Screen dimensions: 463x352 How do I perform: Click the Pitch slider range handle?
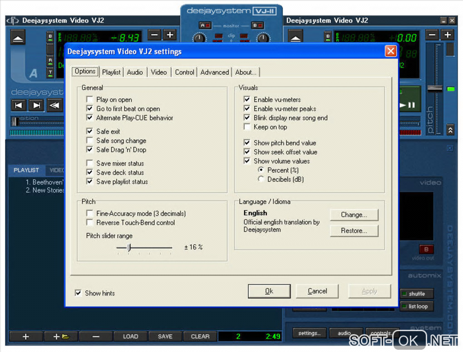[x=129, y=248]
